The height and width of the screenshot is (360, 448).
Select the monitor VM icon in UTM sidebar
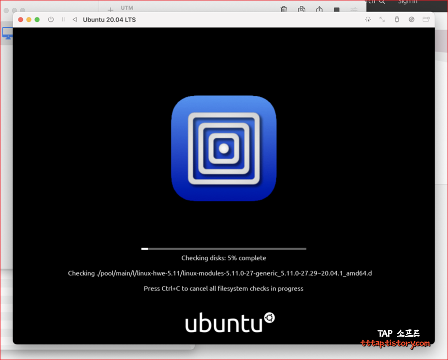coord(7,34)
